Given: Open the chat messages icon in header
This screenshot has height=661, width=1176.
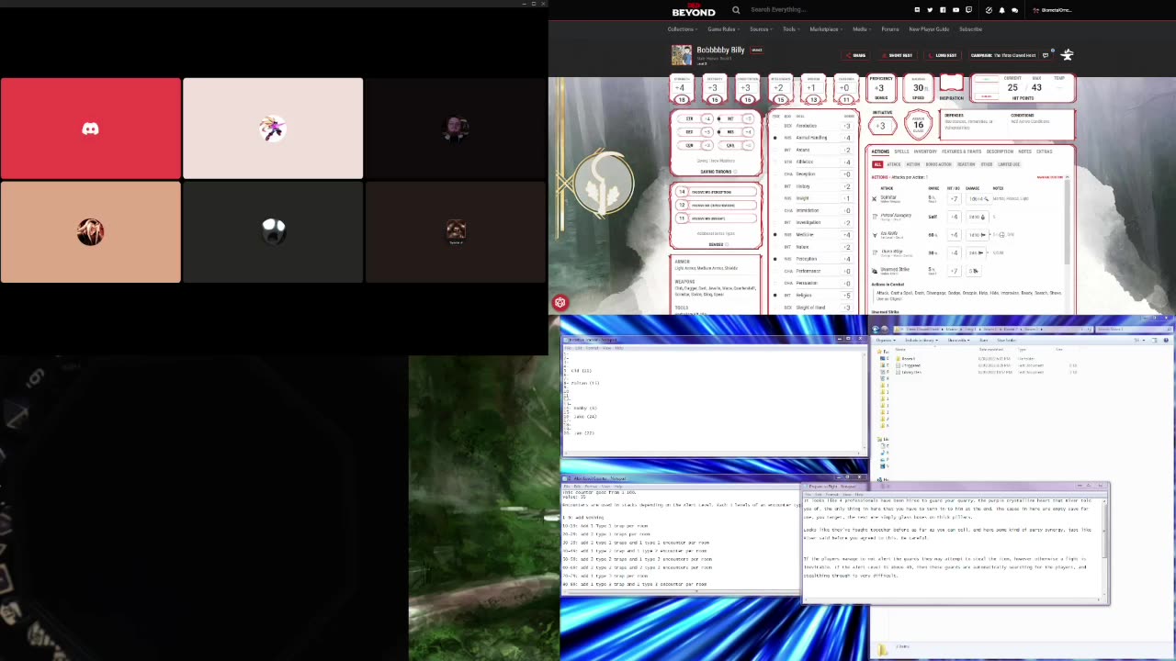Looking at the screenshot, I should pos(1014,10).
